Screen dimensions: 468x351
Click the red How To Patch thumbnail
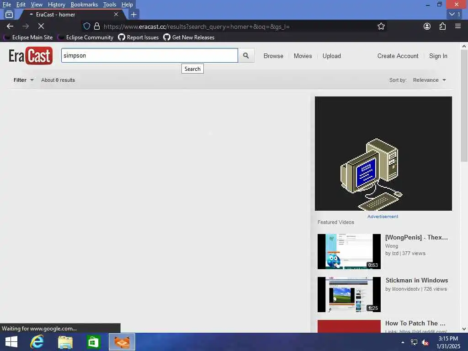(349, 326)
